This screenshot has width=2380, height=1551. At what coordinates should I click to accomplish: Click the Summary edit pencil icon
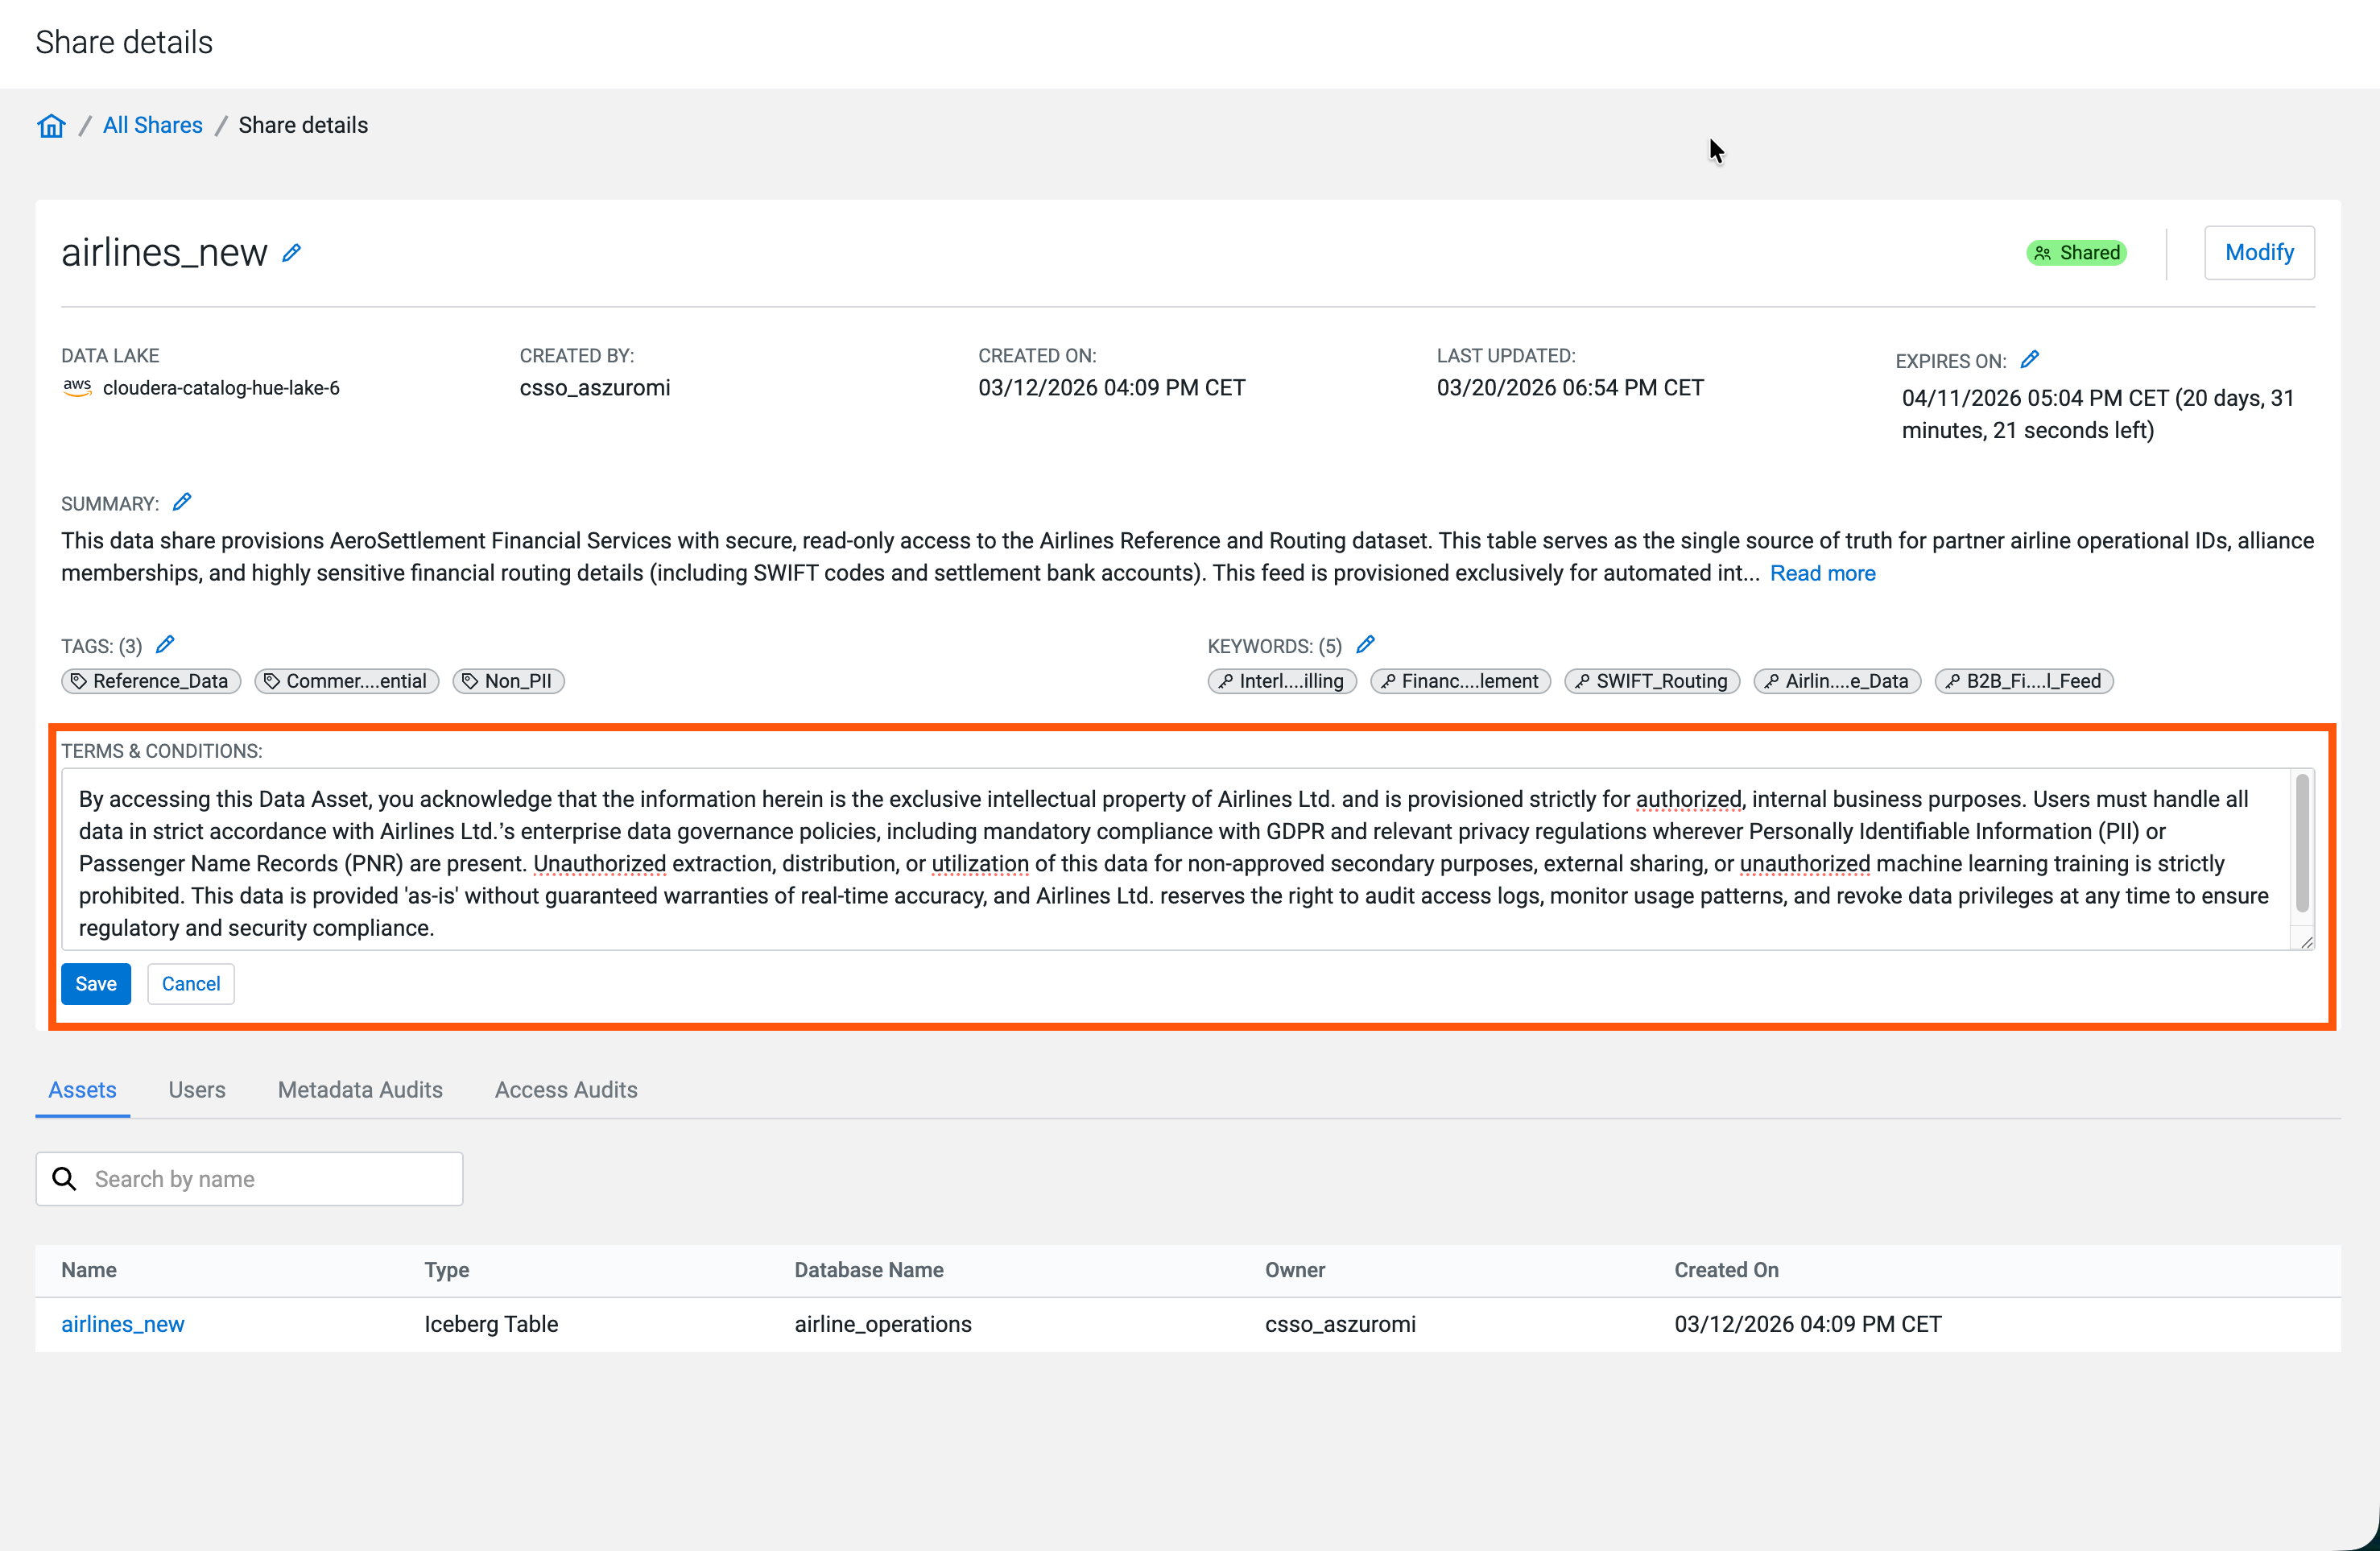(x=182, y=502)
